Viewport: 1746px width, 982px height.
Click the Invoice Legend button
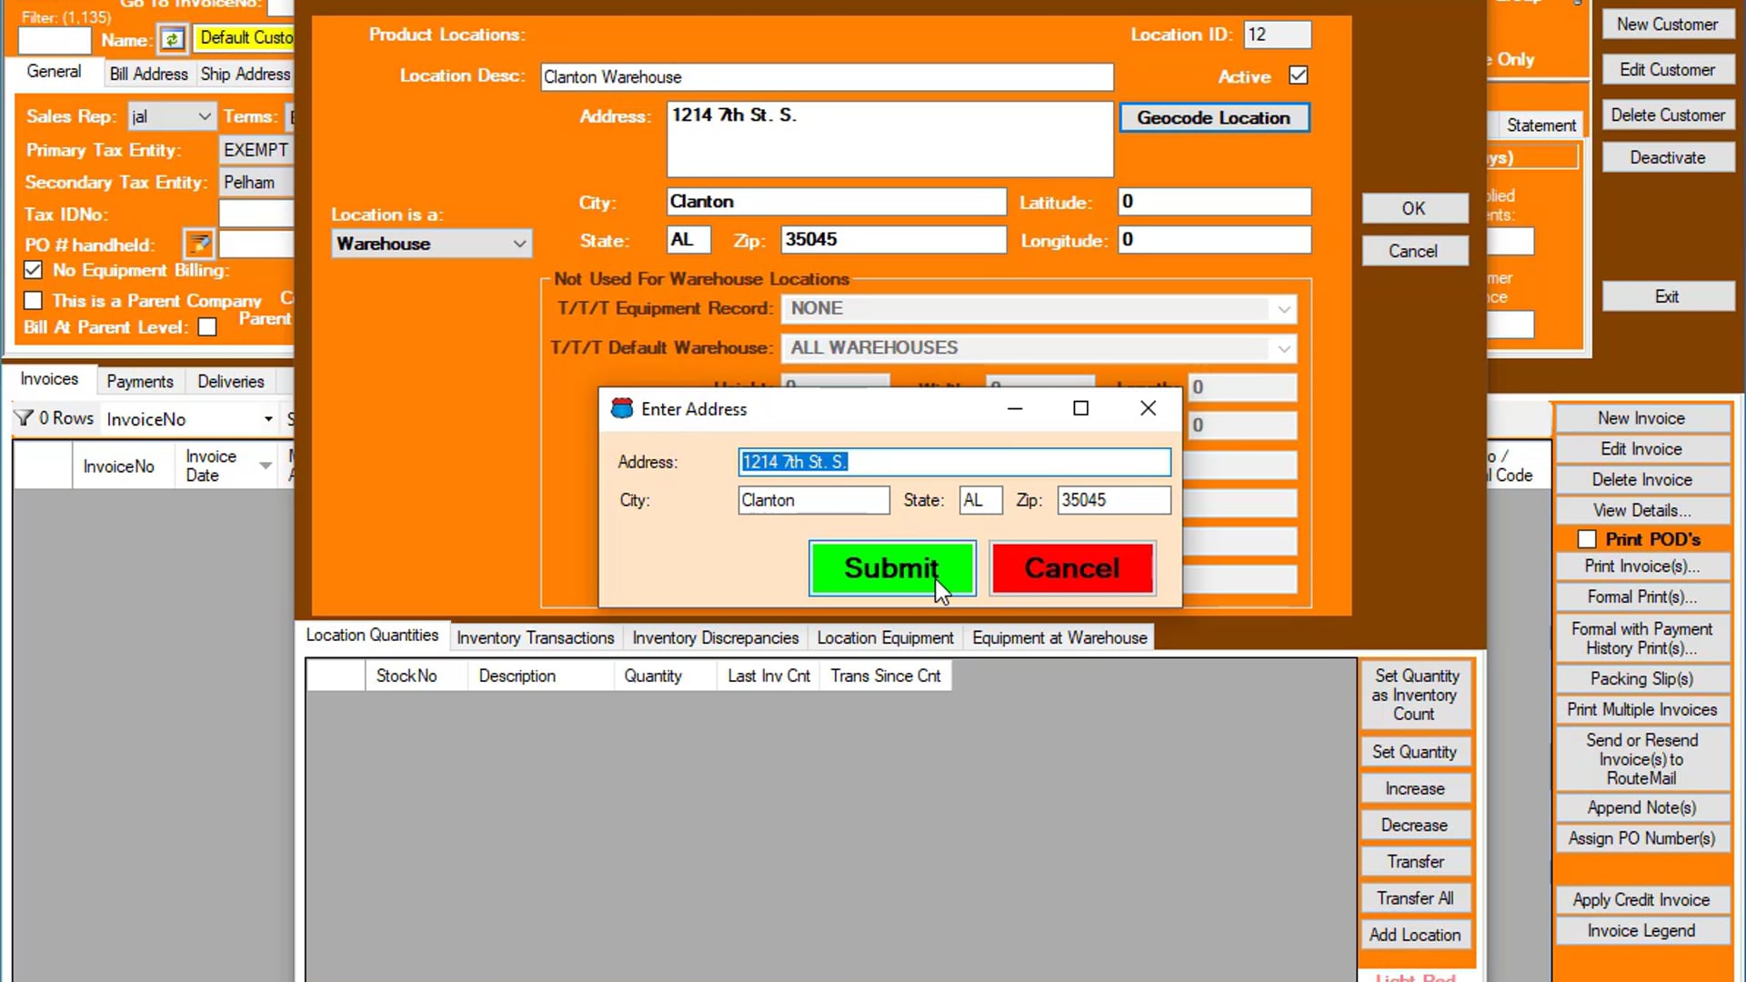pyautogui.click(x=1641, y=931)
